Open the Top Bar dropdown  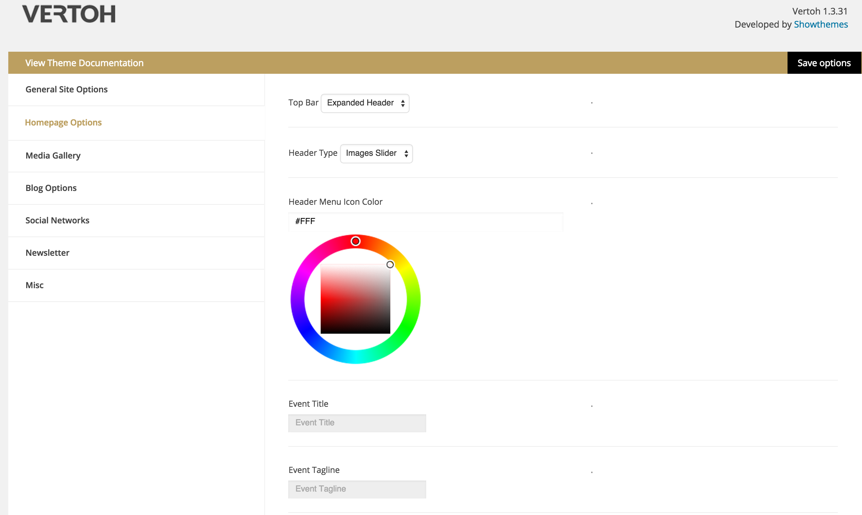point(365,103)
